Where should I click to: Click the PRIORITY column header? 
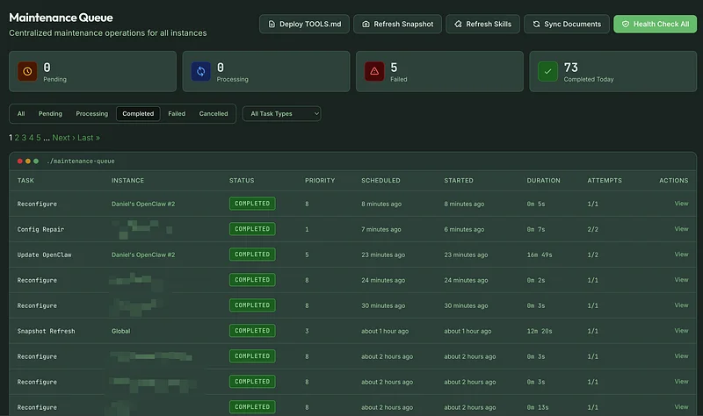point(320,181)
